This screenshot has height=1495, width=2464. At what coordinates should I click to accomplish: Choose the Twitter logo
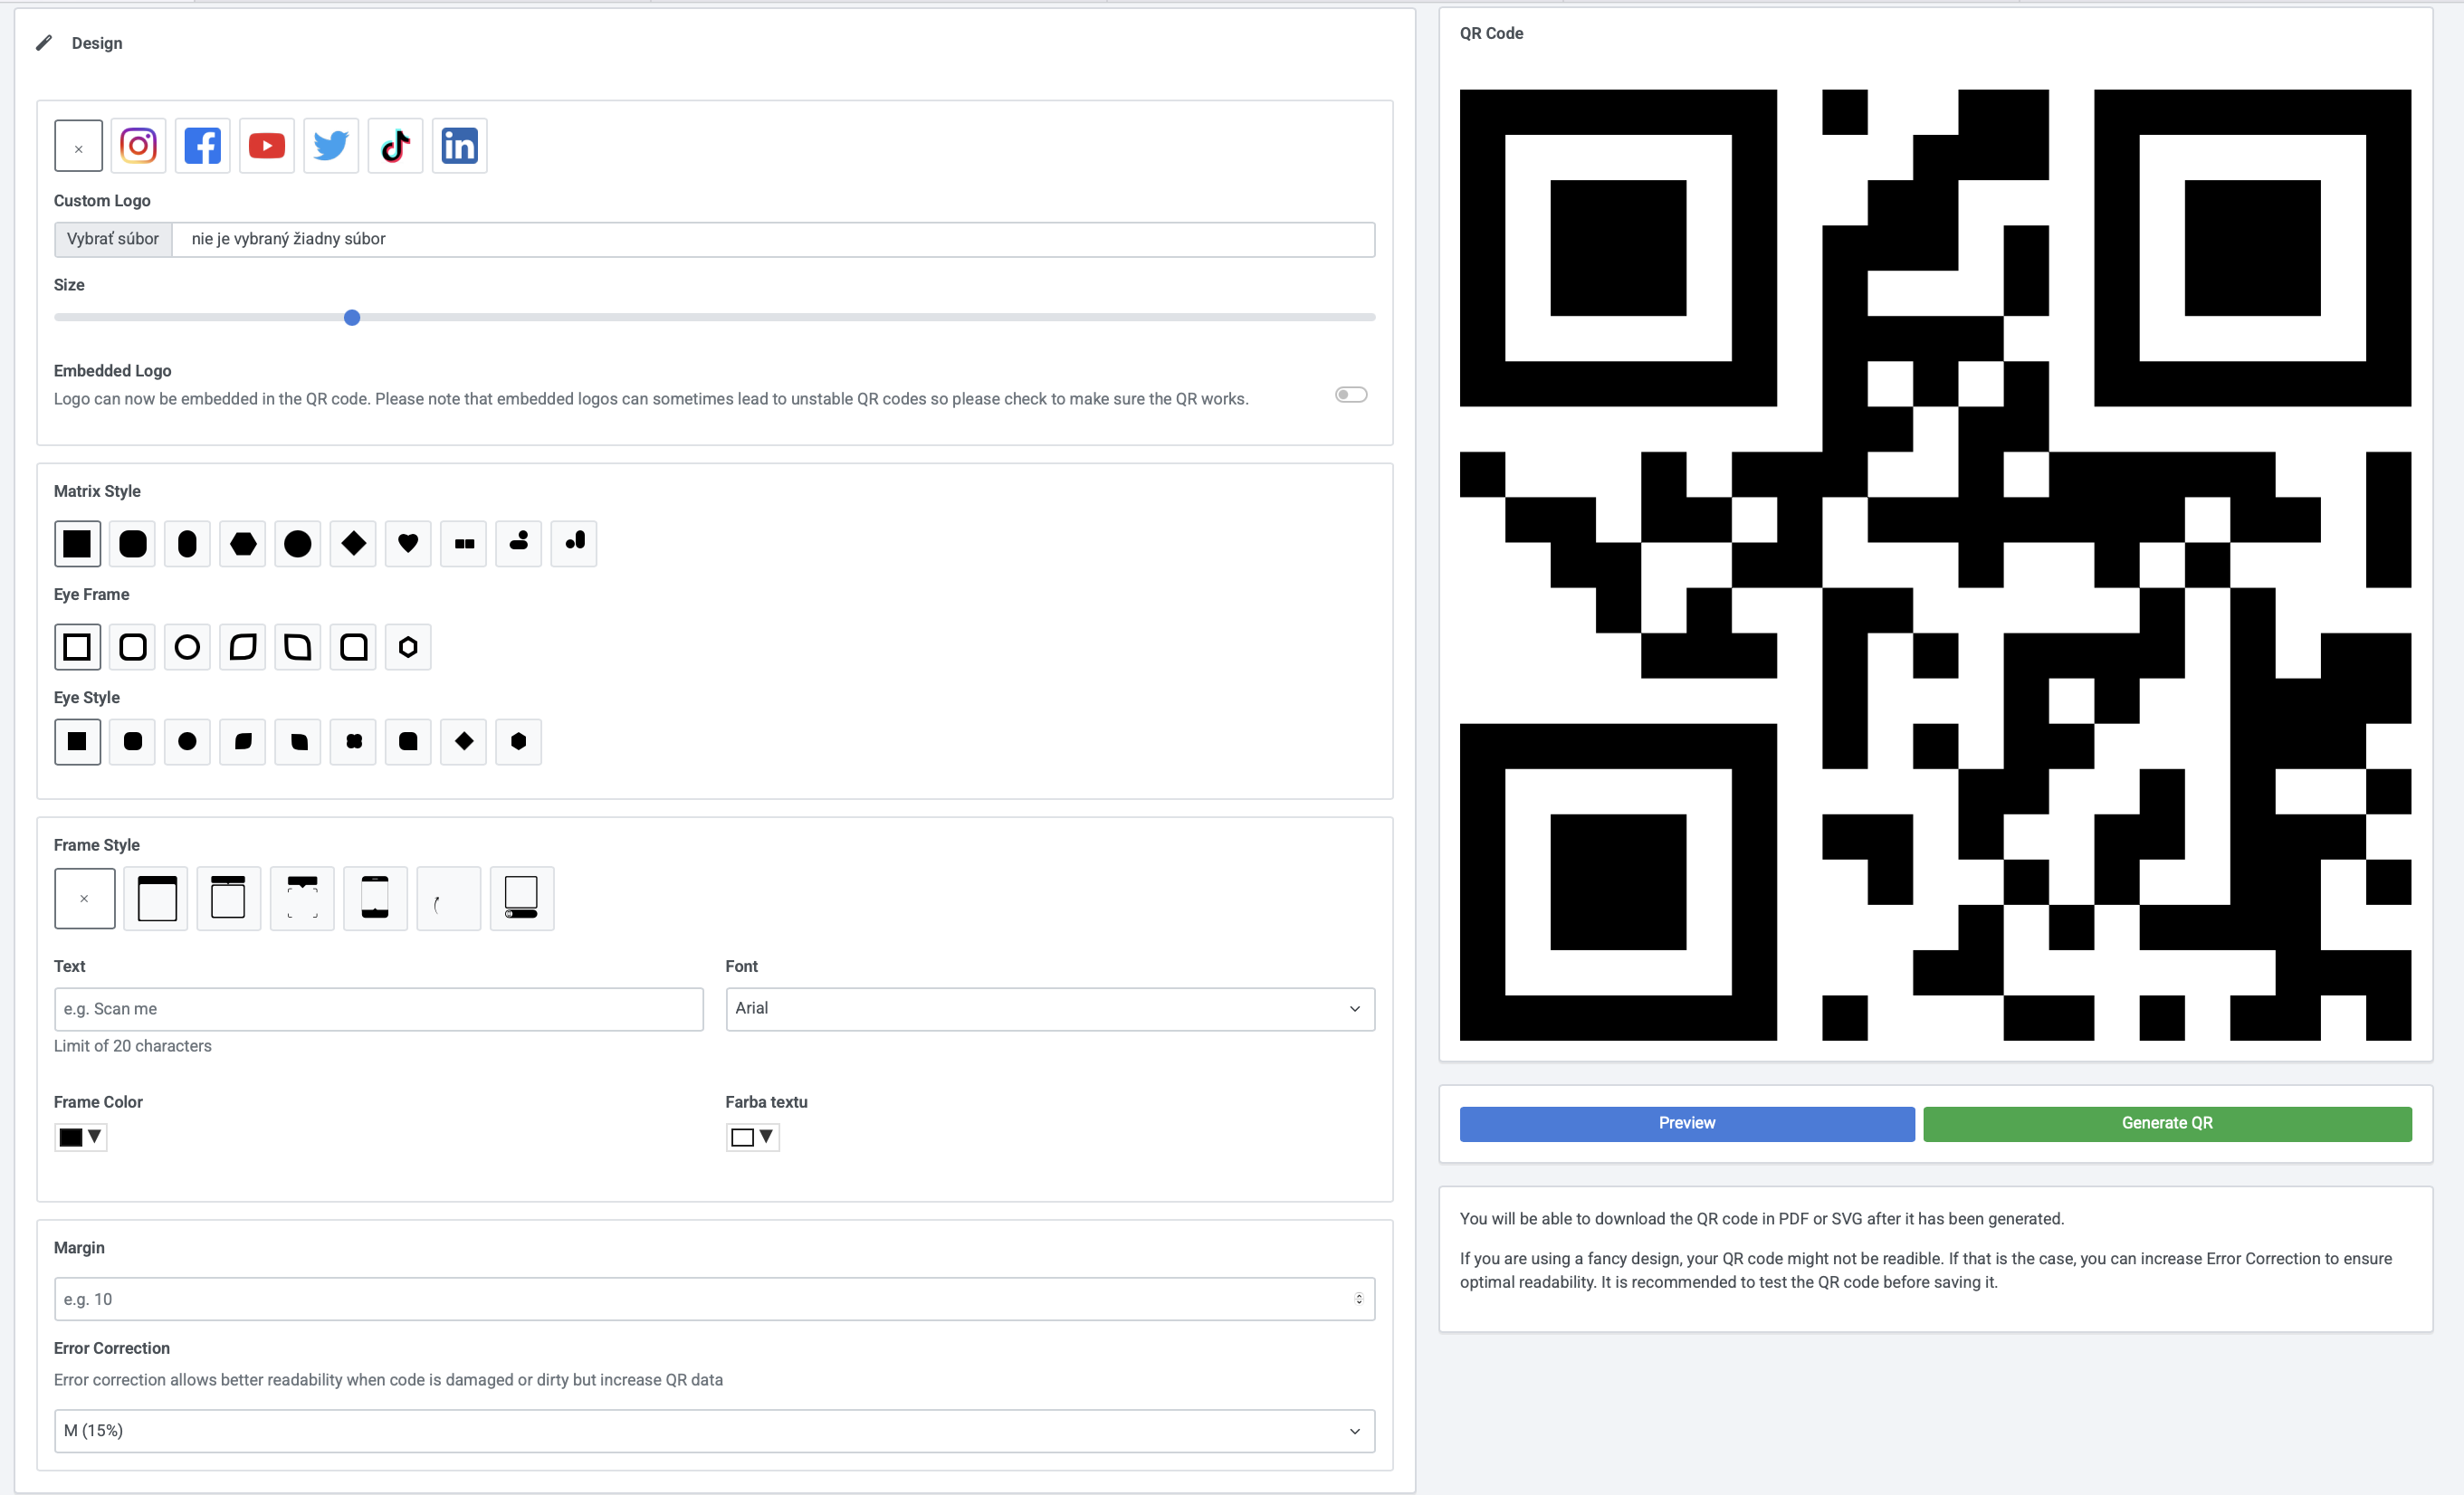[x=331, y=147]
